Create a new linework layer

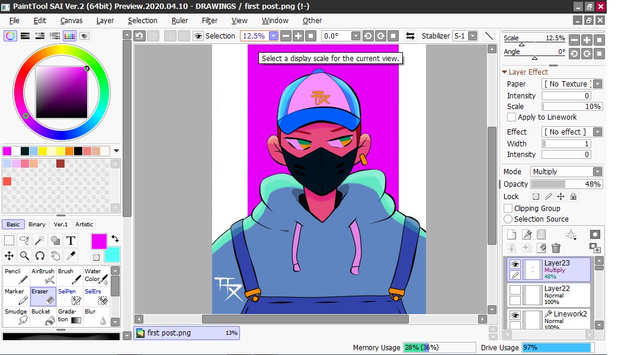click(526, 235)
